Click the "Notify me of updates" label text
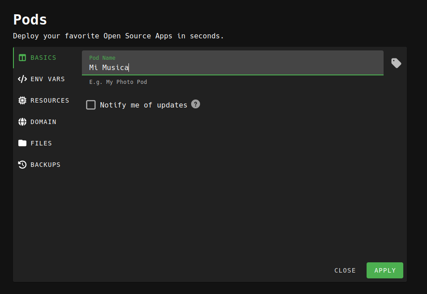Screen dimensions: 427x294 click(x=143, y=105)
